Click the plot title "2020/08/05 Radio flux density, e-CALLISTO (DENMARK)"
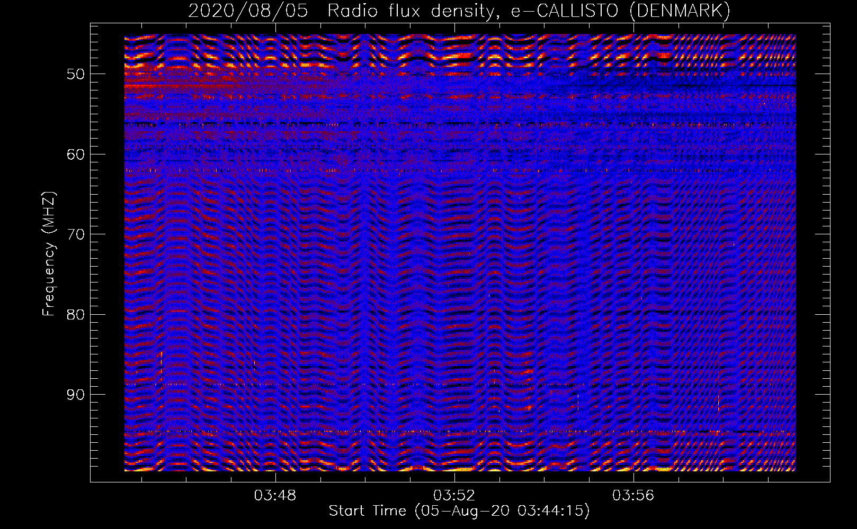857x529 pixels. (459, 11)
